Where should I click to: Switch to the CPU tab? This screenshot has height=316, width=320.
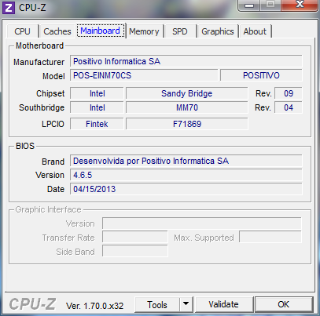(x=22, y=31)
